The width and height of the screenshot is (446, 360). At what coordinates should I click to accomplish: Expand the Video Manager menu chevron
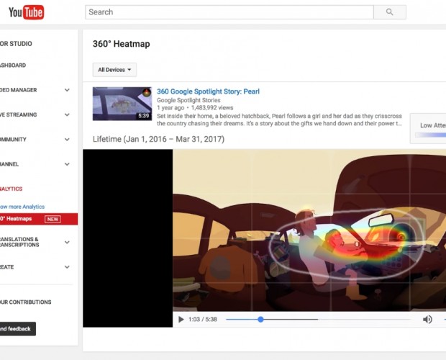coord(67,90)
